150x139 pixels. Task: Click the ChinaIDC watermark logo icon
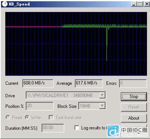tap(113, 131)
